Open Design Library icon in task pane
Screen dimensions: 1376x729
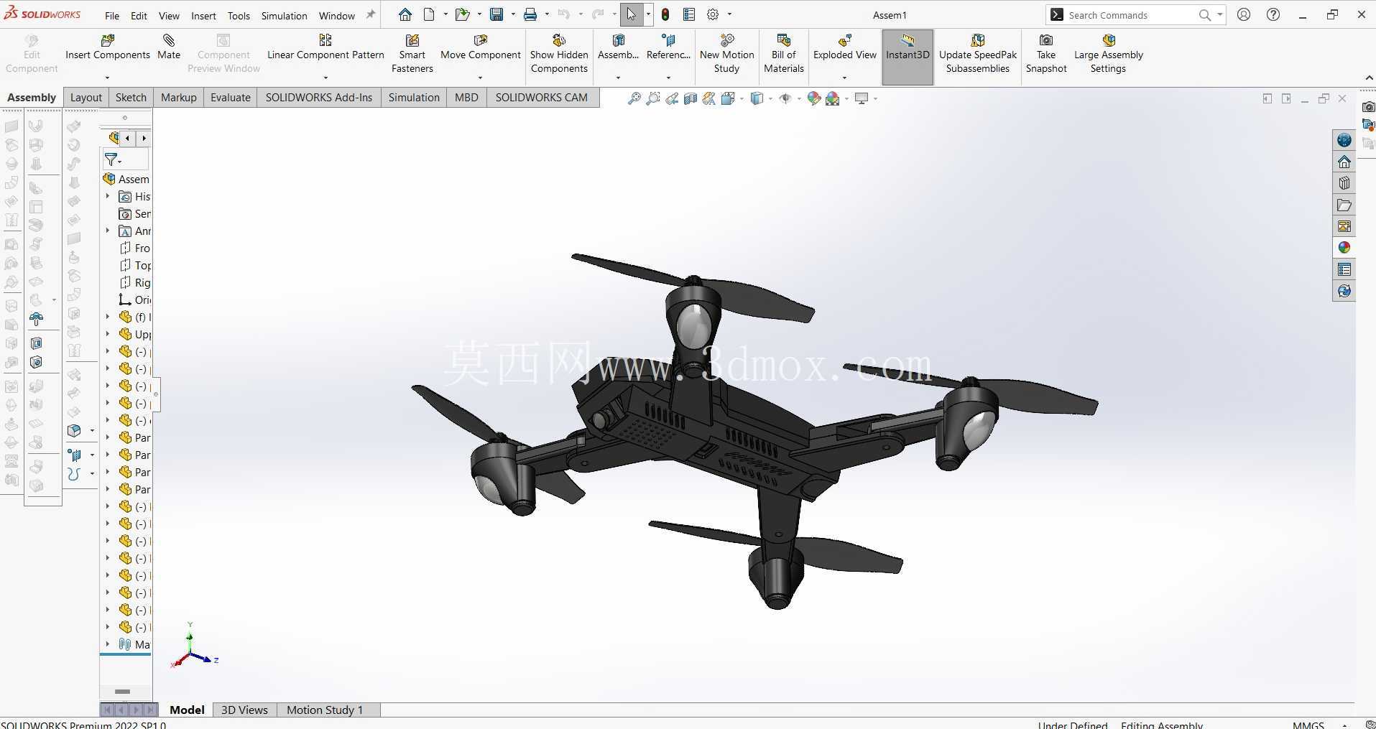click(1344, 183)
